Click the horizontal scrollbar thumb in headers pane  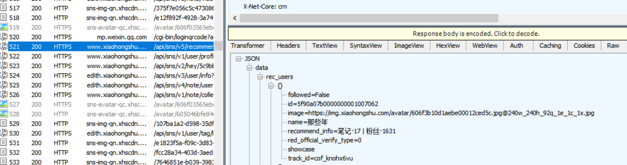click(369, 18)
